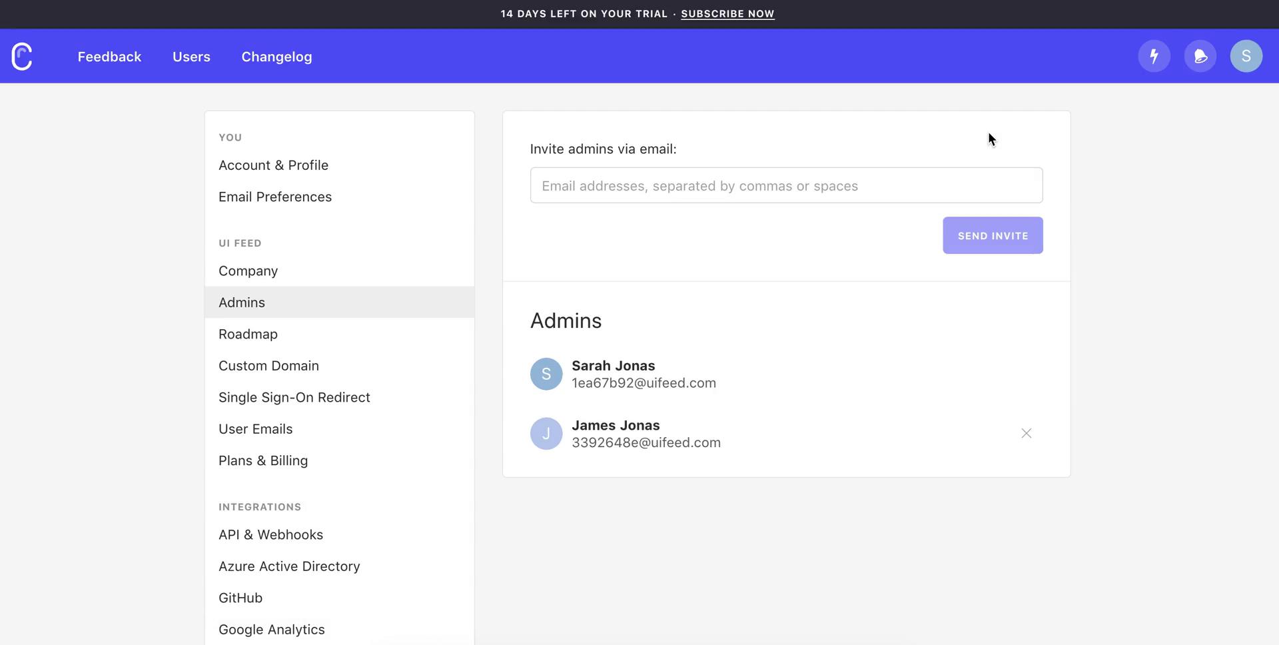Open the Feedback tab
The width and height of the screenshot is (1279, 645).
[109, 57]
